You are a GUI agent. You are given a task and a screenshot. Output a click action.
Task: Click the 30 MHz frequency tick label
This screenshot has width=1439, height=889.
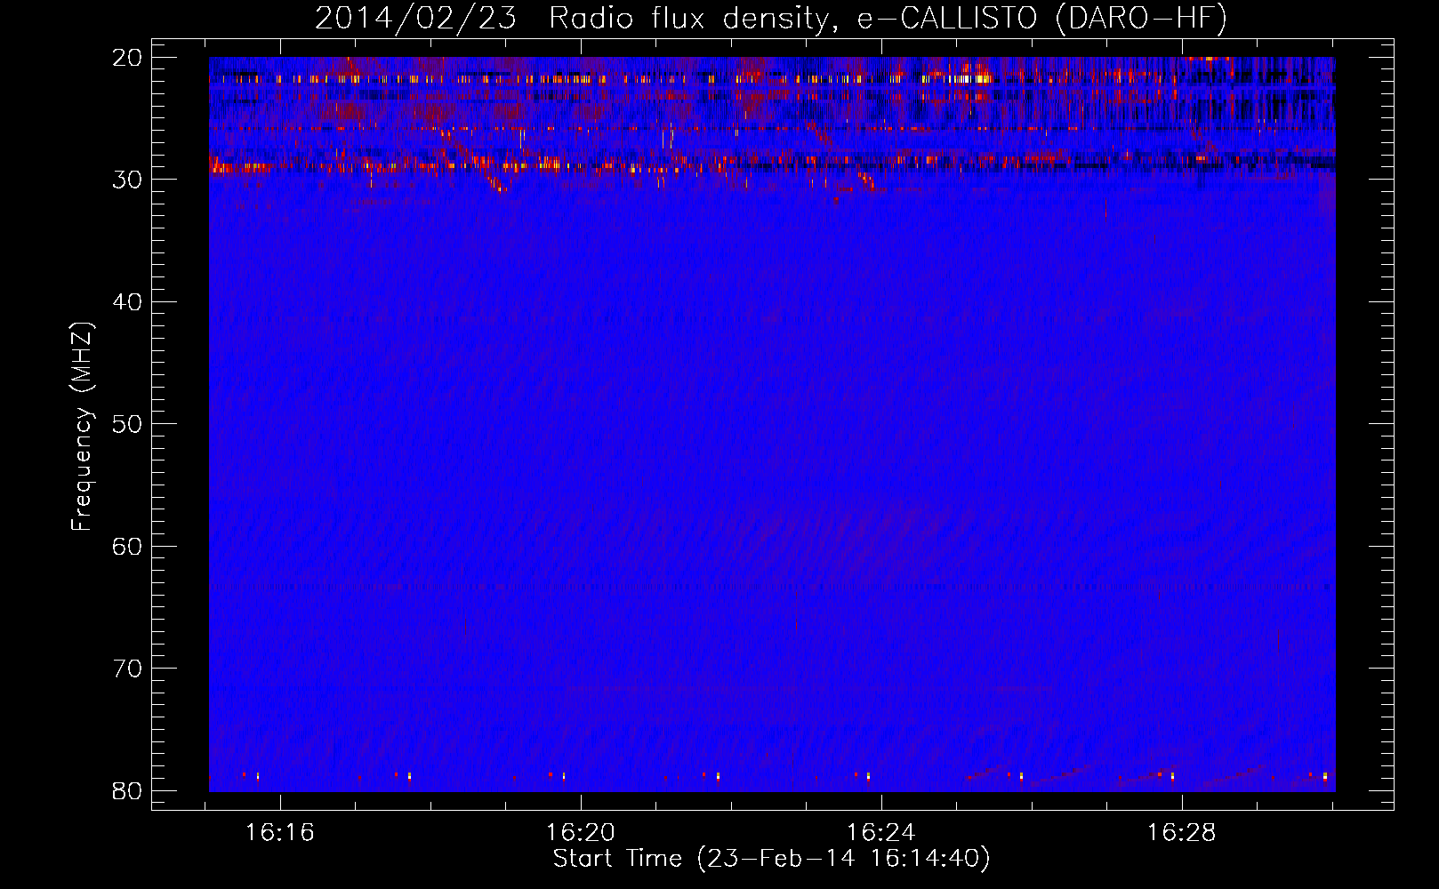click(x=127, y=180)
